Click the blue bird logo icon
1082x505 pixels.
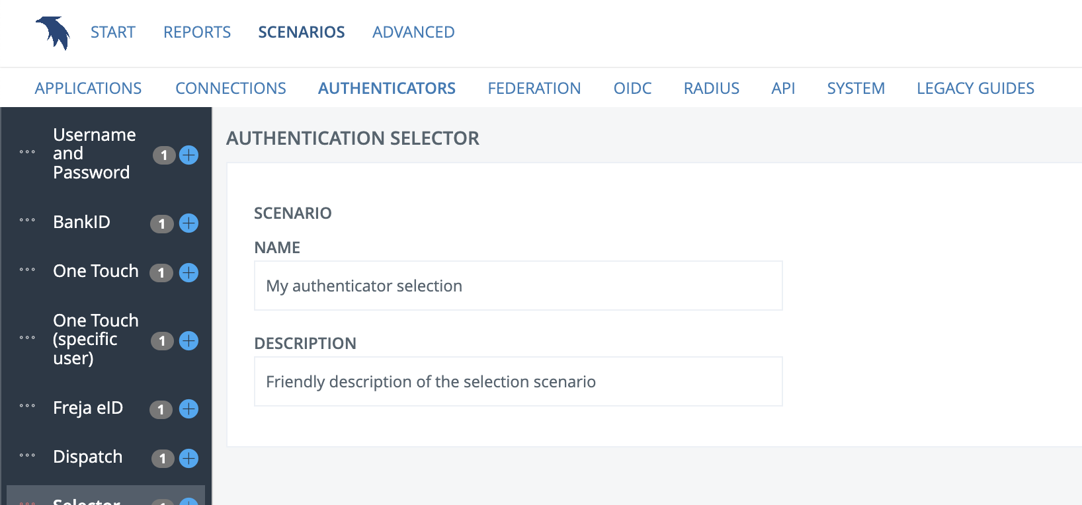[53, 32]
